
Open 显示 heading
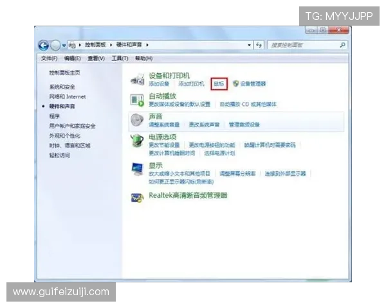156,166
